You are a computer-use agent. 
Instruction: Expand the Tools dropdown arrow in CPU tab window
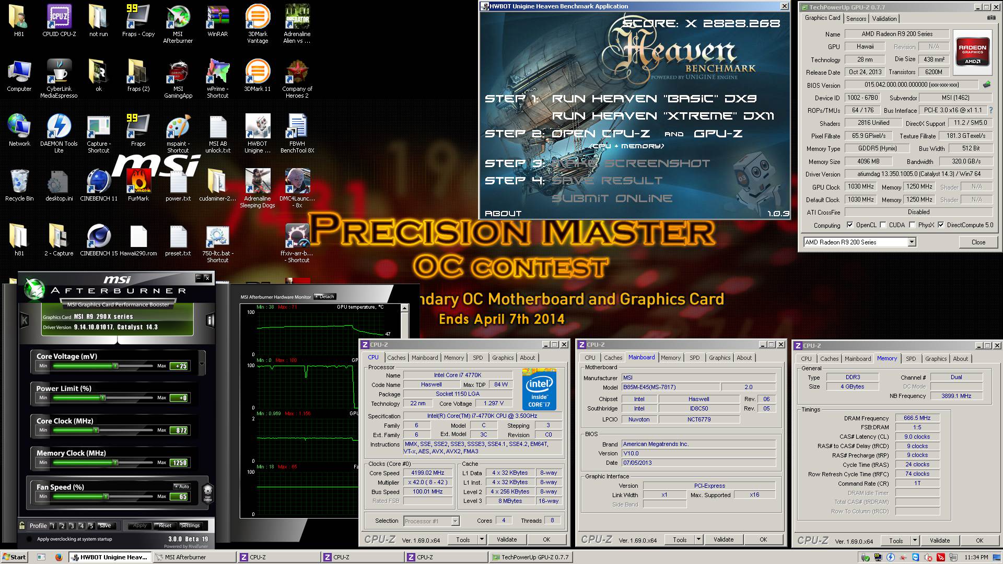pyautogui.click(x=482, y=539)
